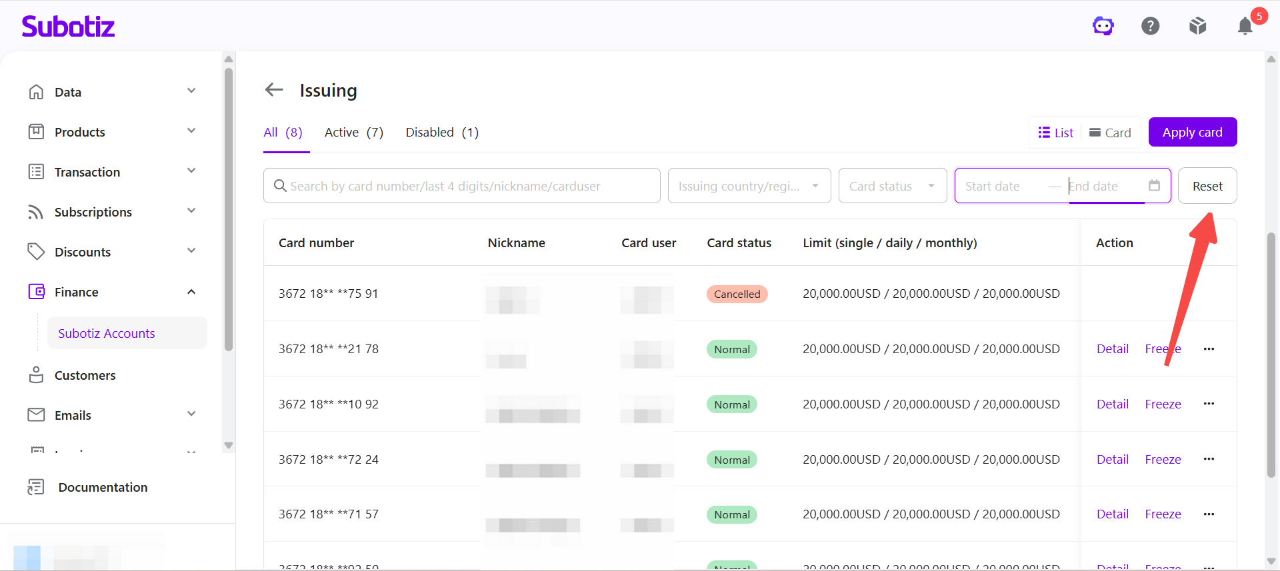Open Detail for card ending 10 92
Image resolution: width=1280 pixels, height=571 pixels.
[x=1113, y=404]
